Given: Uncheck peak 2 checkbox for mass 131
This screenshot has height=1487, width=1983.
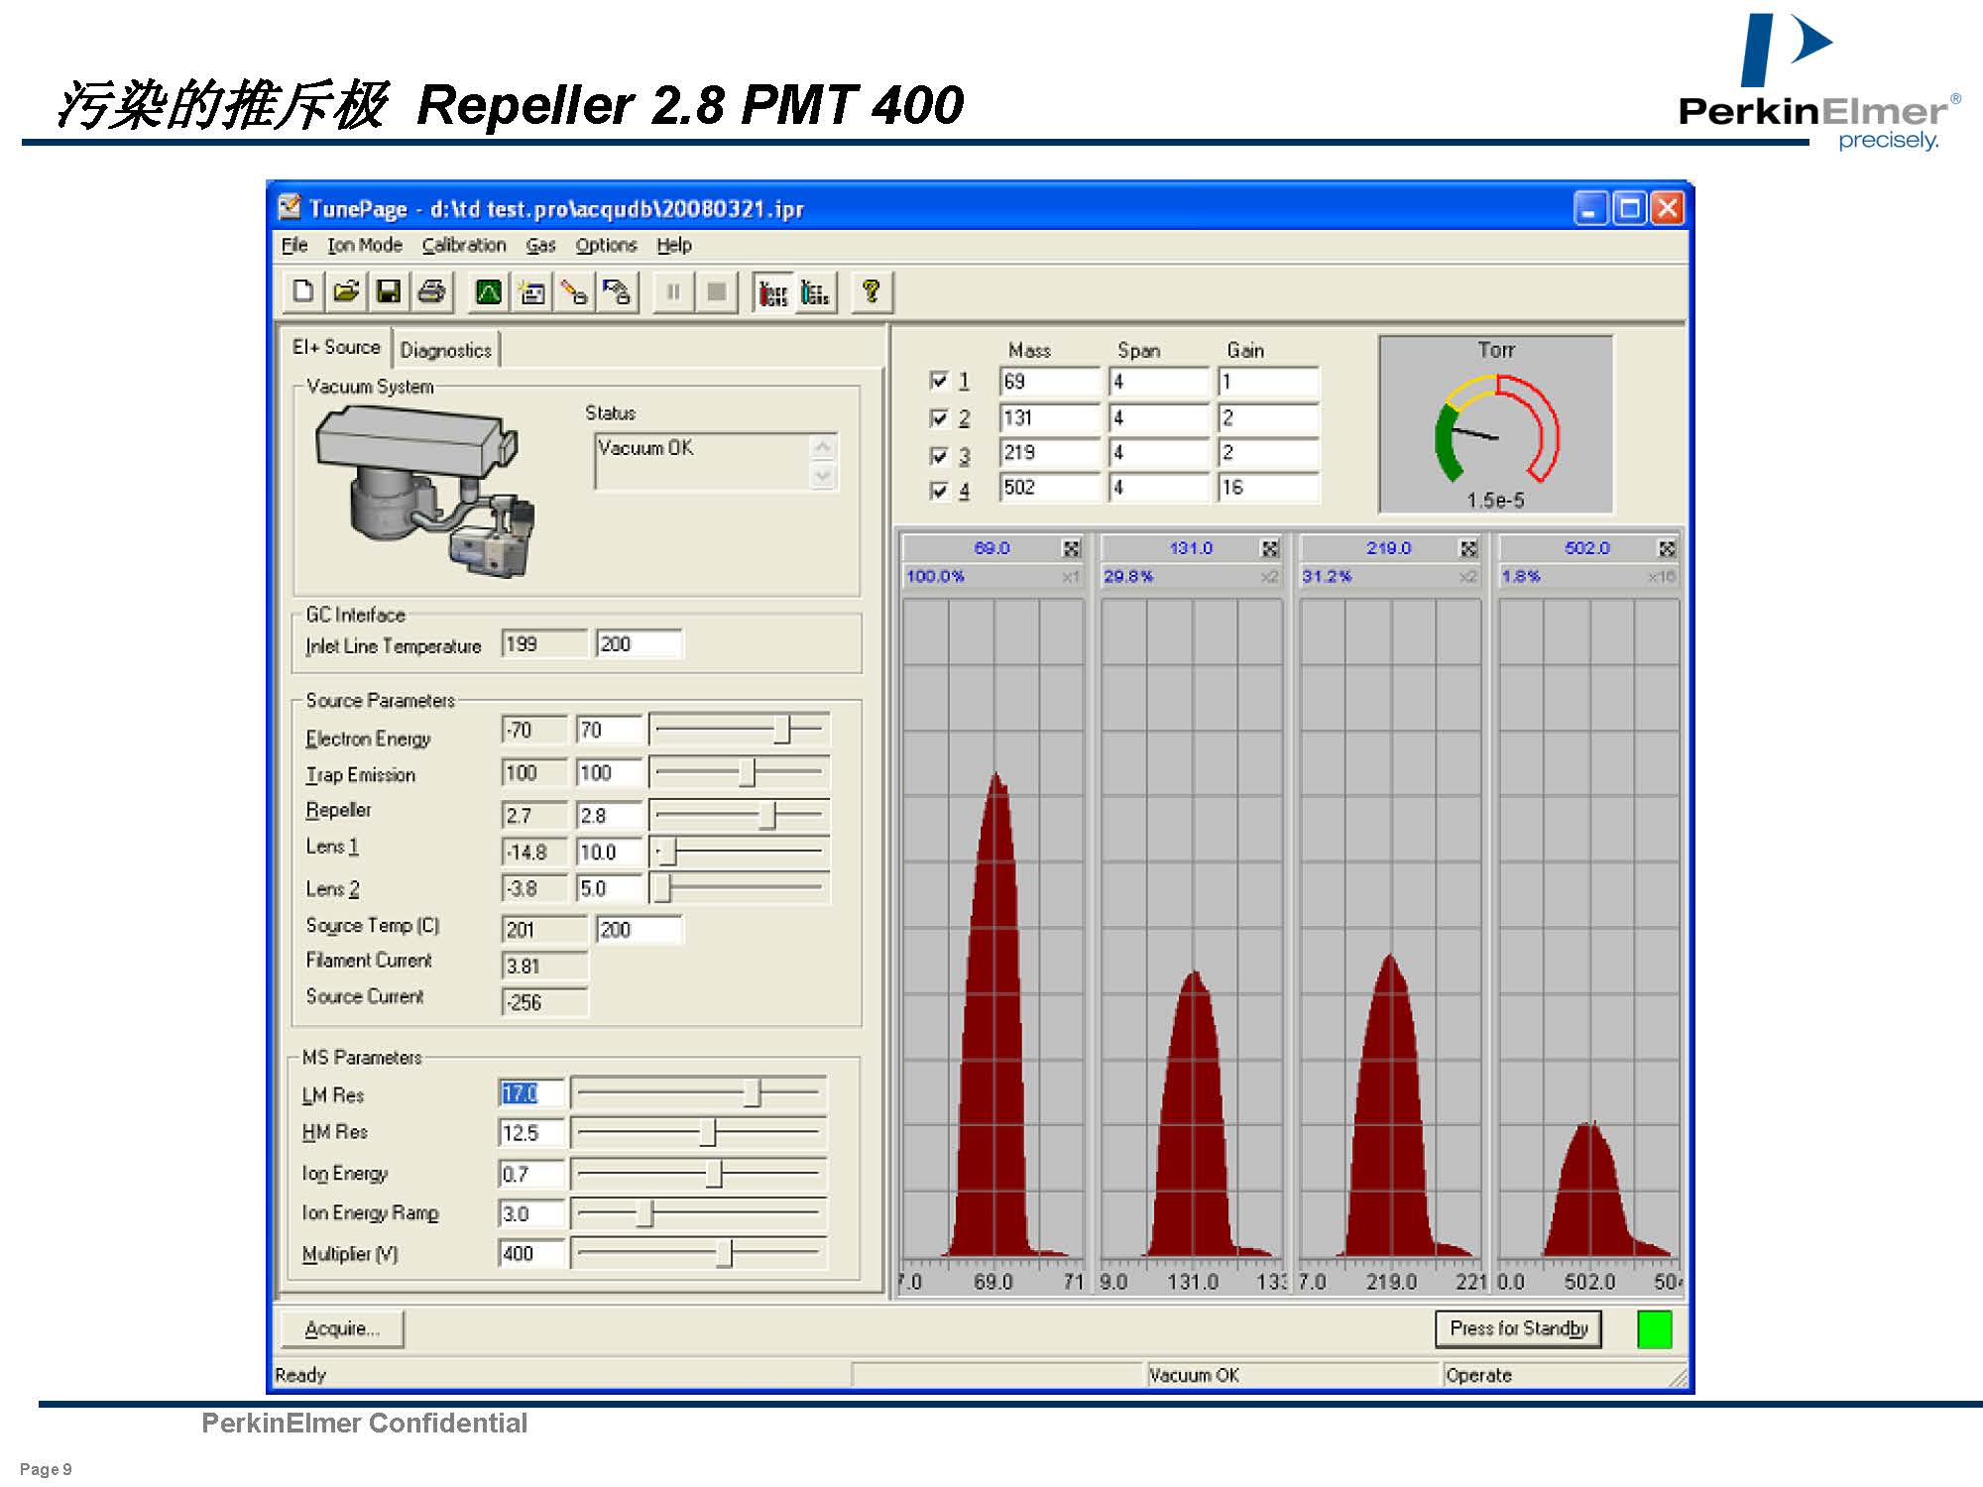Looking at the screenshot, I should pyautogui.click(x=938, y=417).
